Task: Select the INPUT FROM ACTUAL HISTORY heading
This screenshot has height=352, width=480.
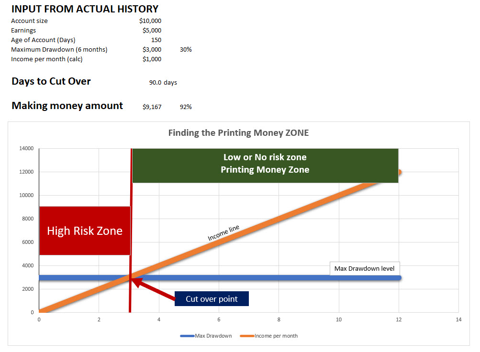Action: [x=85, y=9]
